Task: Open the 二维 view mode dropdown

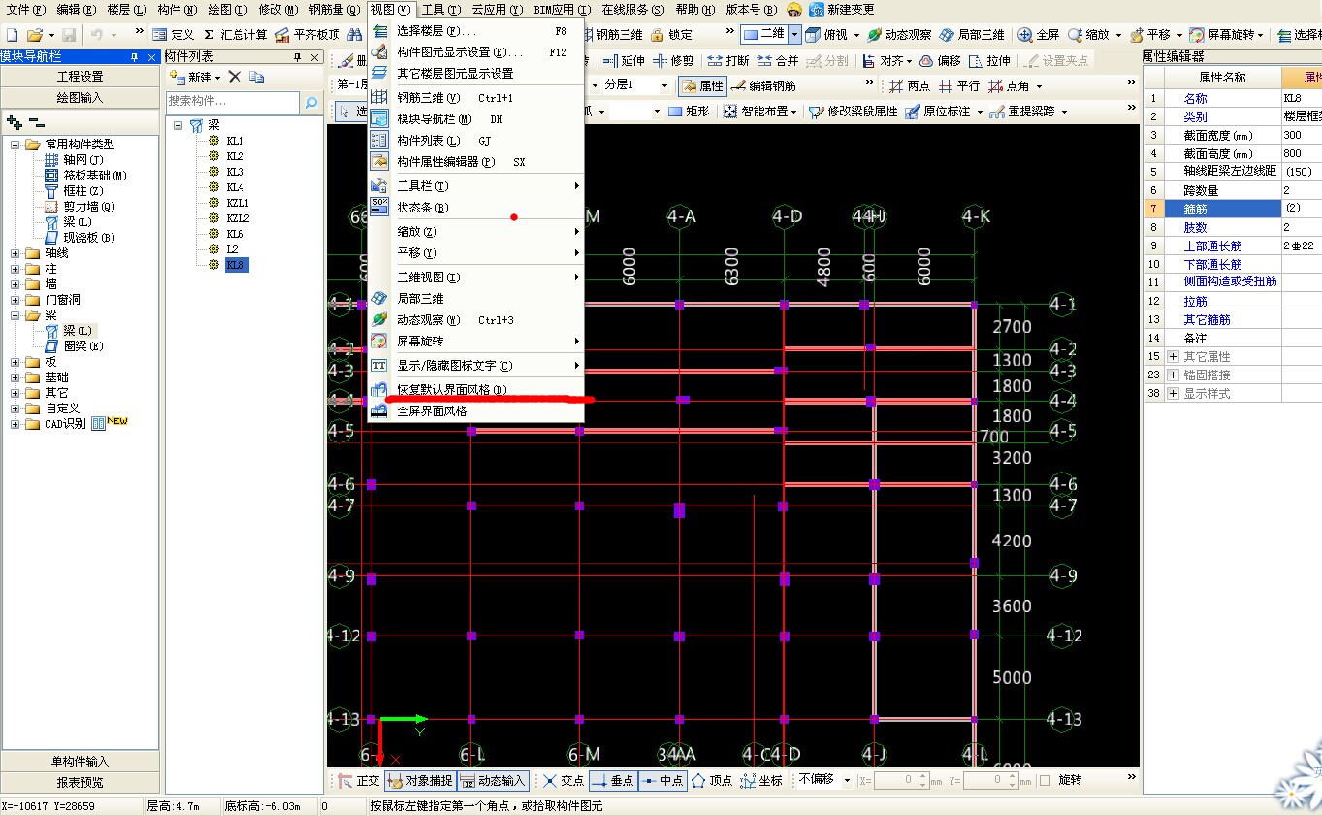Action: coord(794,34)
